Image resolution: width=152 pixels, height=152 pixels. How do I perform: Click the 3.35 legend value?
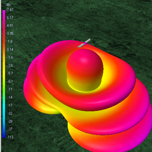[10, 34]
